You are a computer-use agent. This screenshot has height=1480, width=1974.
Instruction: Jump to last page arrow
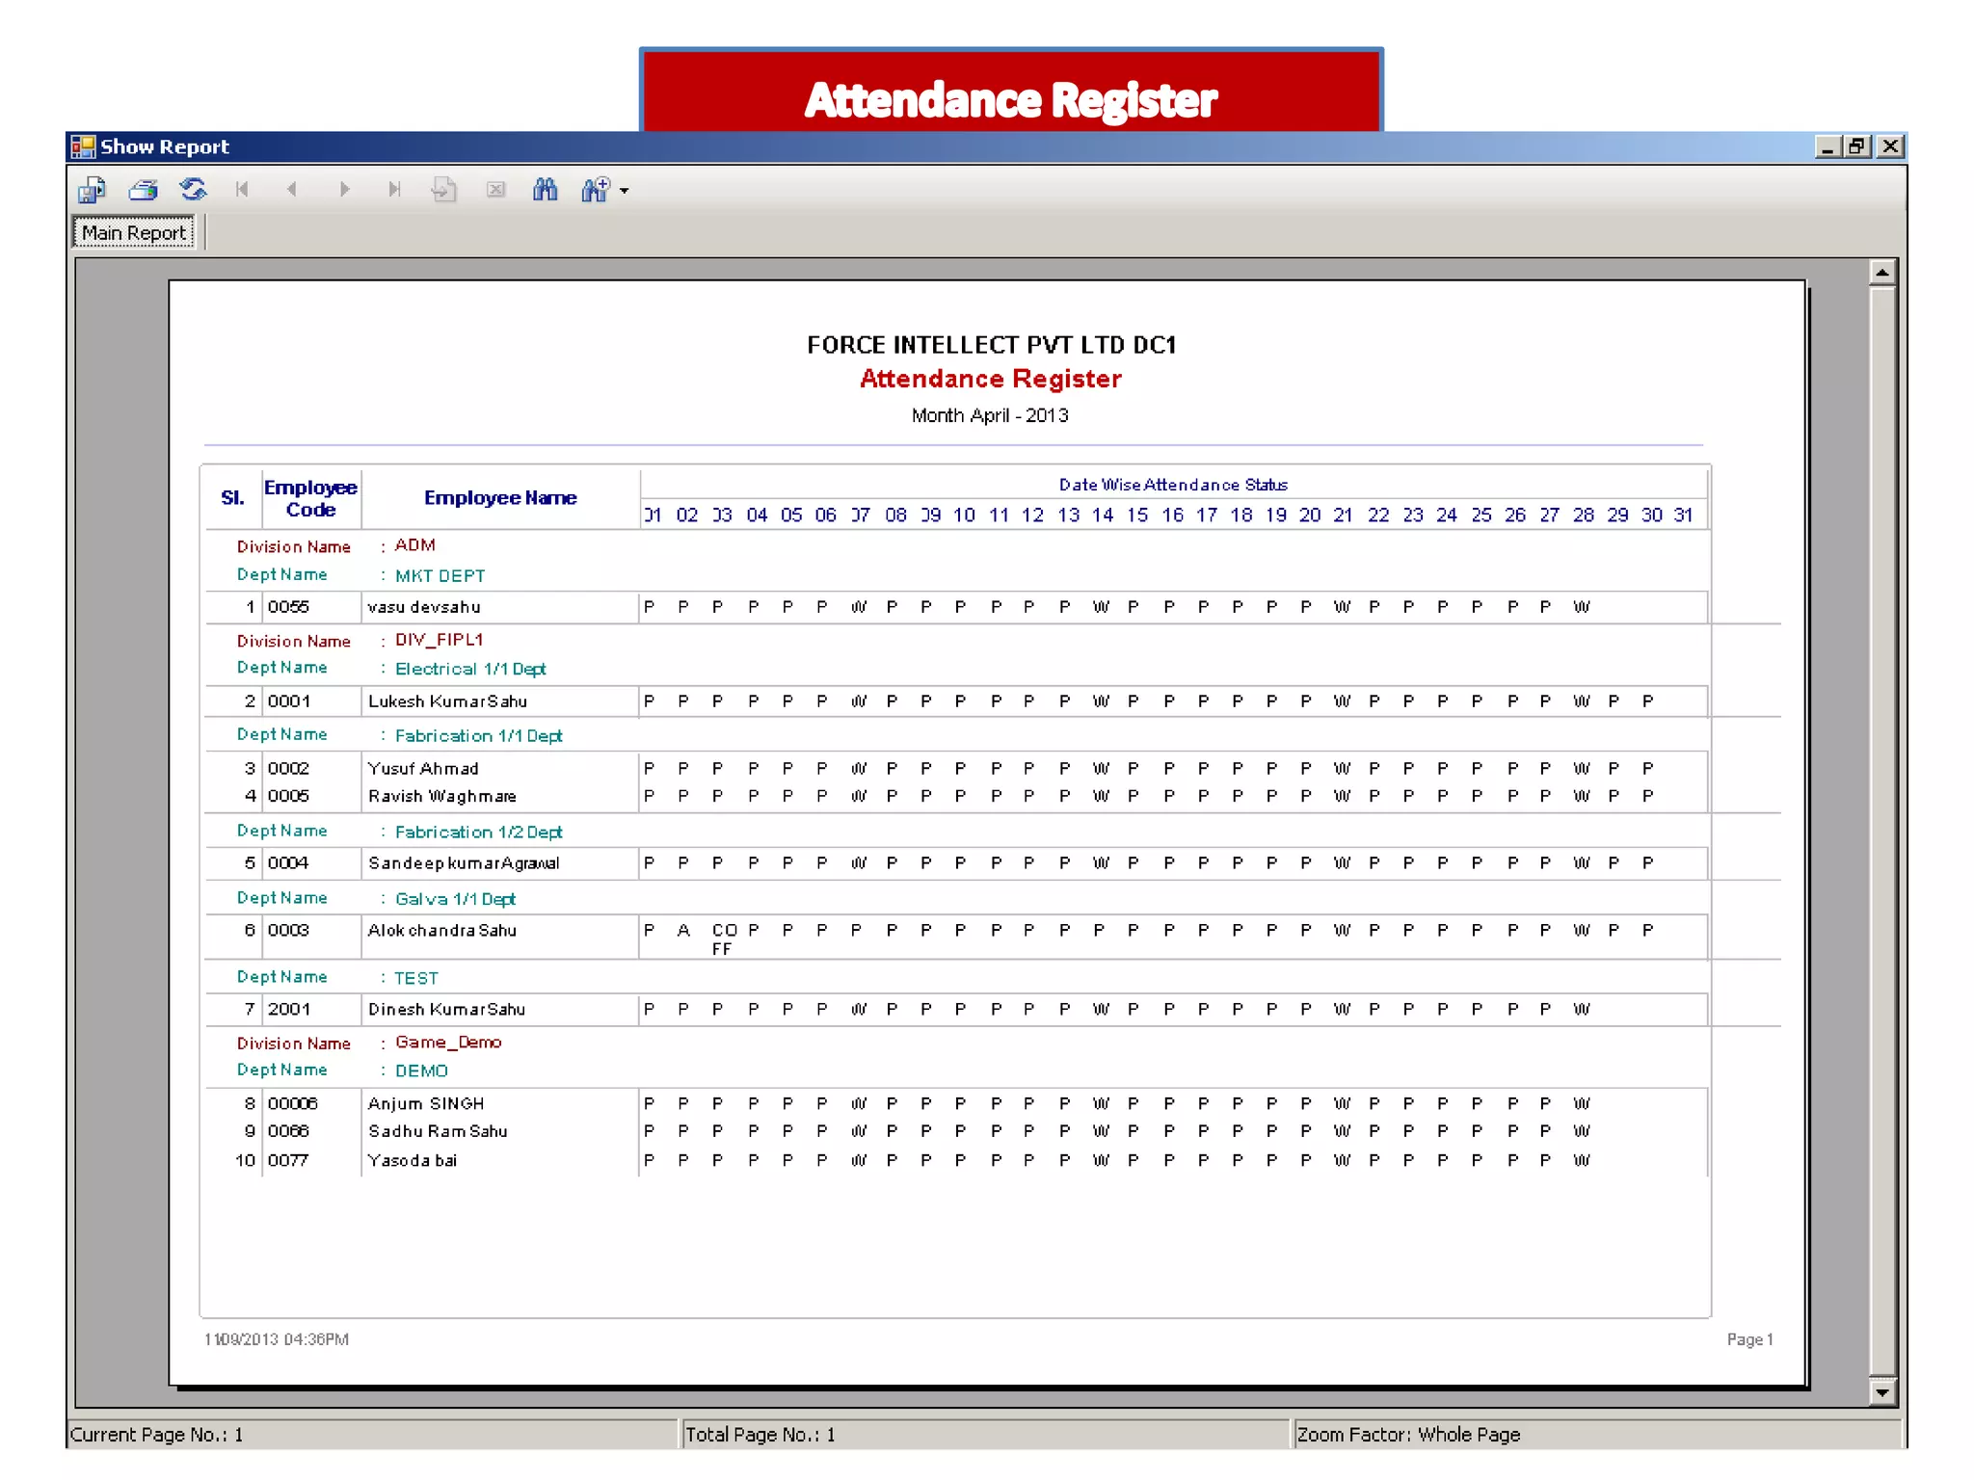point(393,190)
